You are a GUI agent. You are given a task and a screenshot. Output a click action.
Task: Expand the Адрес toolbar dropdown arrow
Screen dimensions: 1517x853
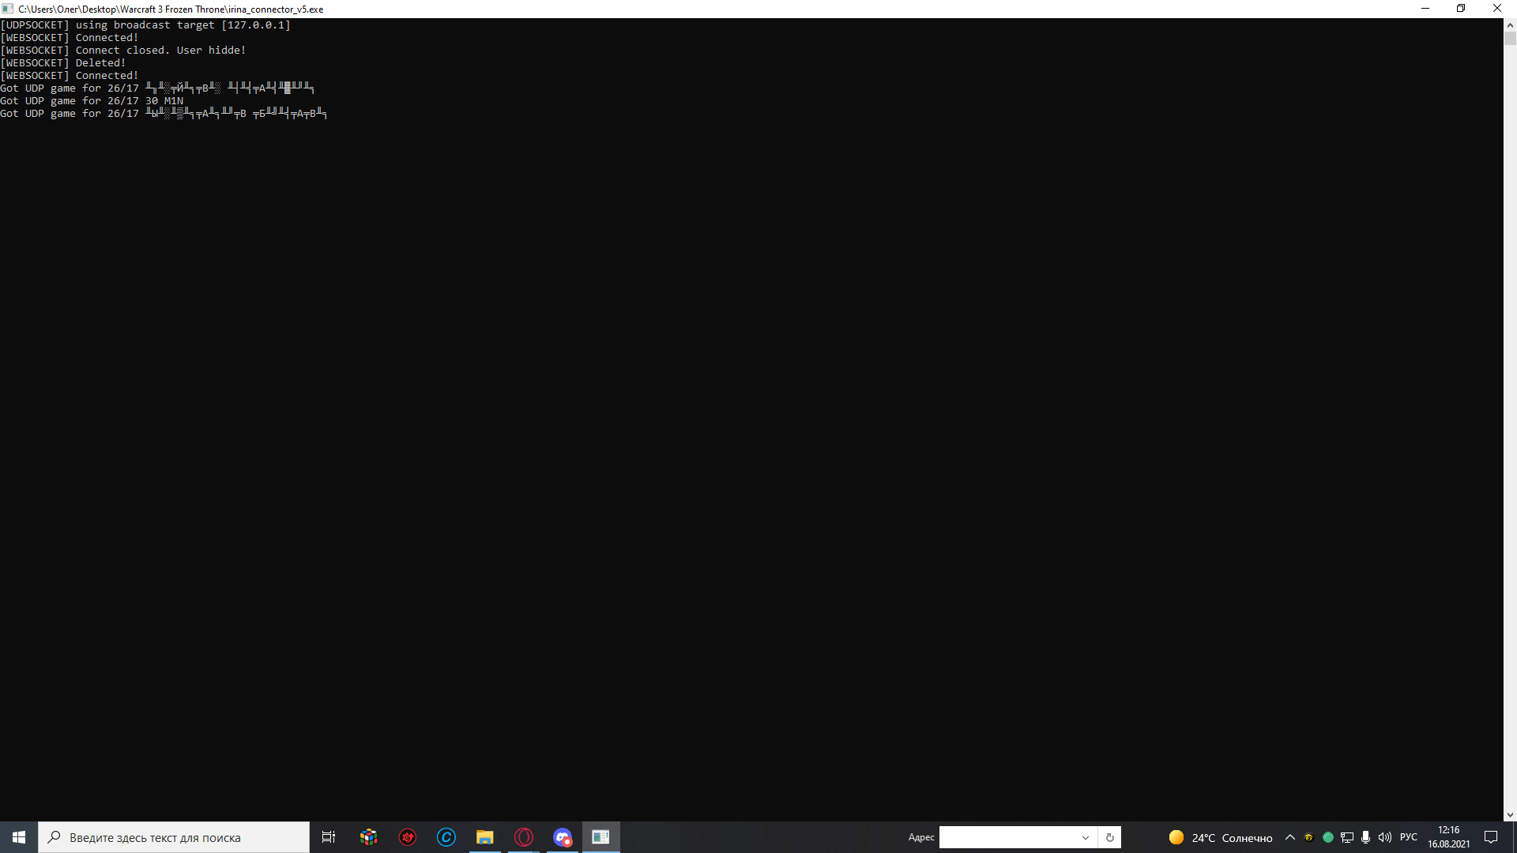[x=1086, y=837]
